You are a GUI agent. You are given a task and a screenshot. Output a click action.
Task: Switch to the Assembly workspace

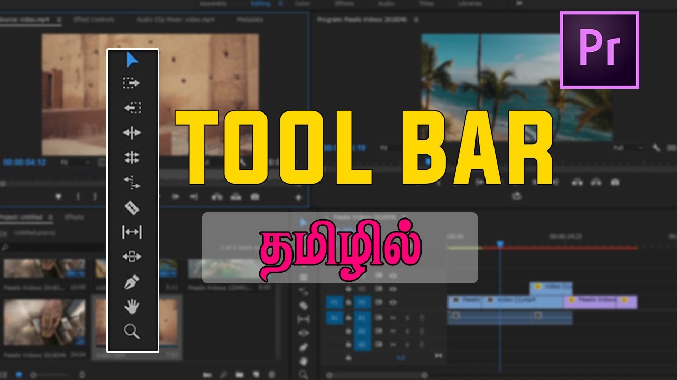pos(213,4)
